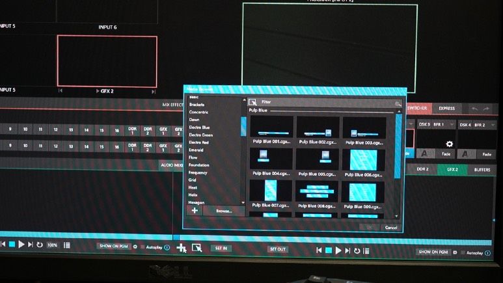Click the blue stop button in the left player

(x=12, y=245)
